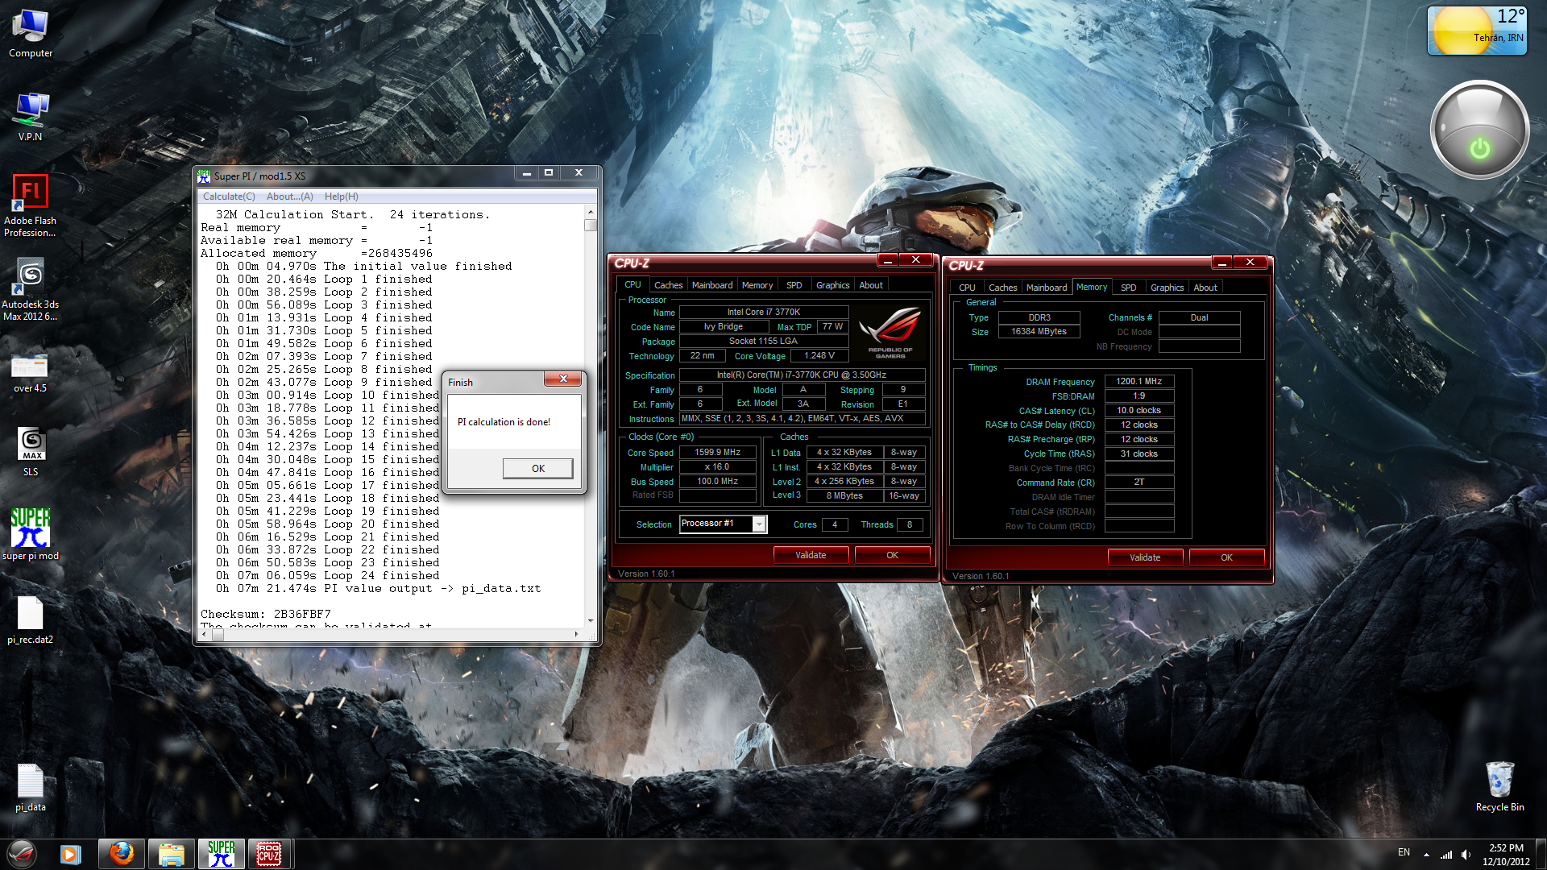Screen dimensions: 1547x870
Task: Launch super pi mod desktop icon
Action: click(x=31, y=535)
